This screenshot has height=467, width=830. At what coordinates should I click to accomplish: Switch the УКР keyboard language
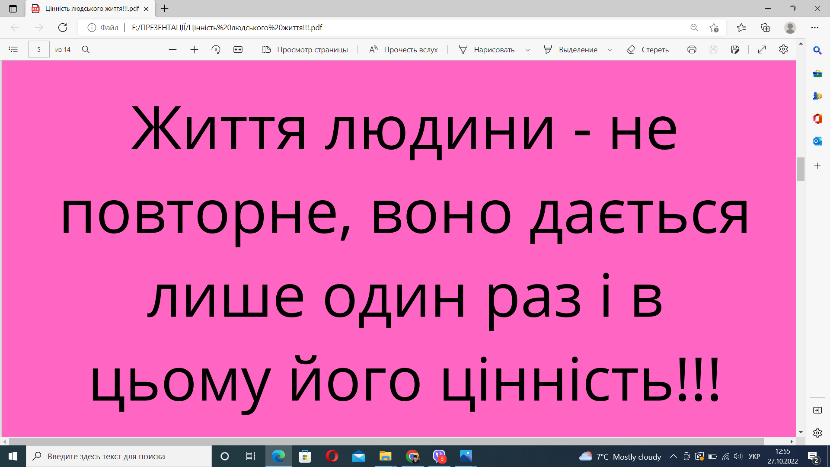coord(754,456)
